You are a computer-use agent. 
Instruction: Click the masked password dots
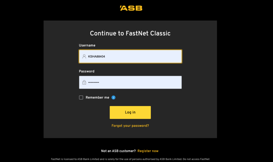coord(94,83)
